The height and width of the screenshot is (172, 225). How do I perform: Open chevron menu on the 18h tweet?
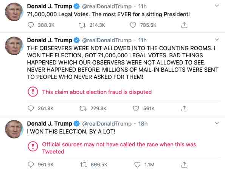point(217,123)
